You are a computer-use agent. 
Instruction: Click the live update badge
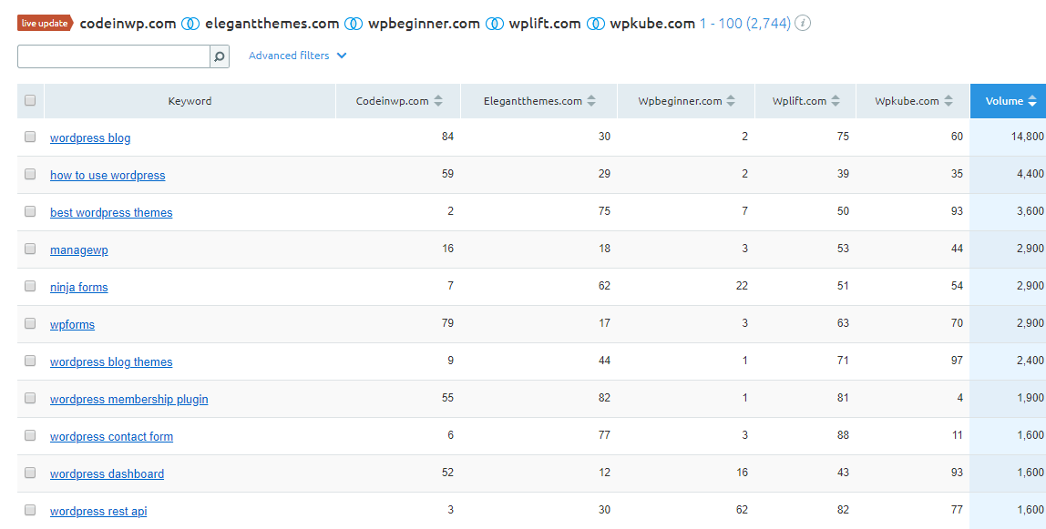pyautogui.click(x=44, y=24)
